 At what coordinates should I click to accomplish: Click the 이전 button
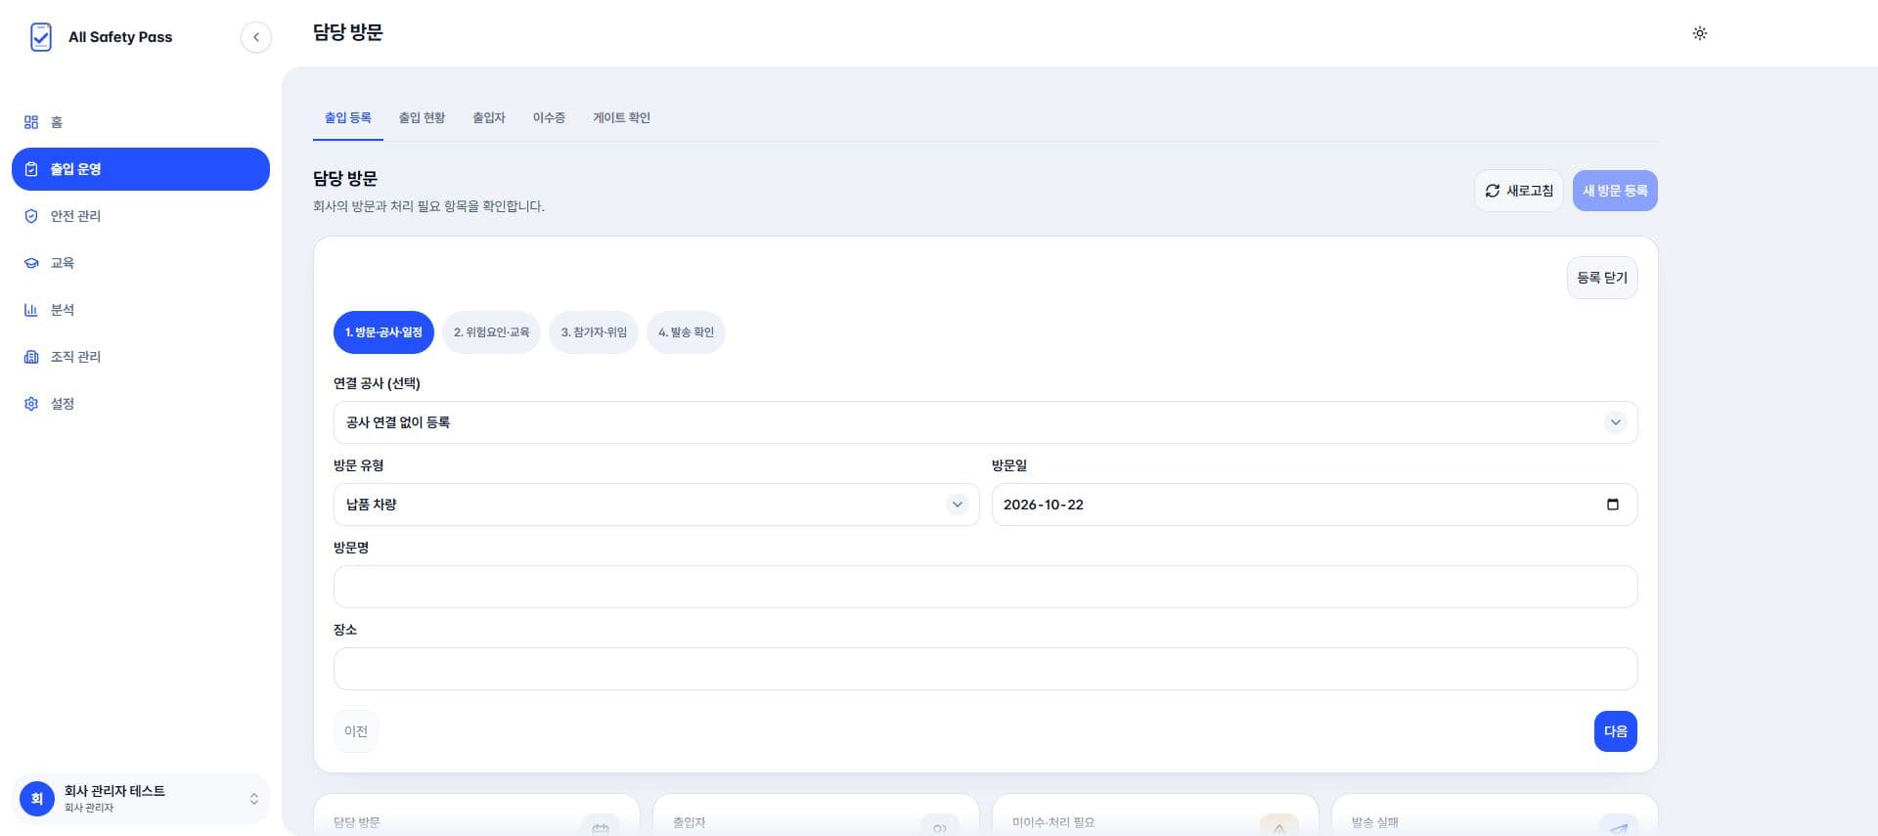pos(356,731)
